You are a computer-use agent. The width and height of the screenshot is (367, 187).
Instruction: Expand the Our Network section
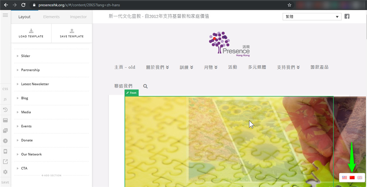coord(31,154)
